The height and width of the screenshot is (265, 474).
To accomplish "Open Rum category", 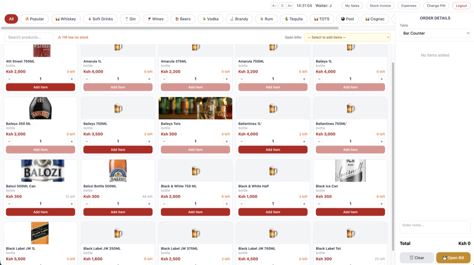I will click(266, 19).
